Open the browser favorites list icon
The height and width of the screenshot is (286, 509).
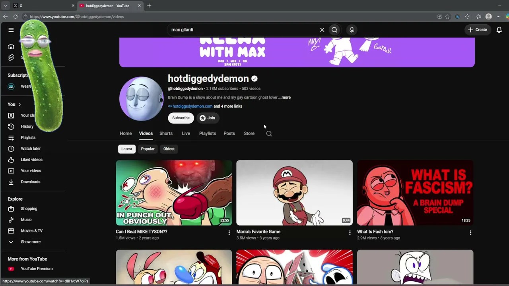tap(478, 17)
